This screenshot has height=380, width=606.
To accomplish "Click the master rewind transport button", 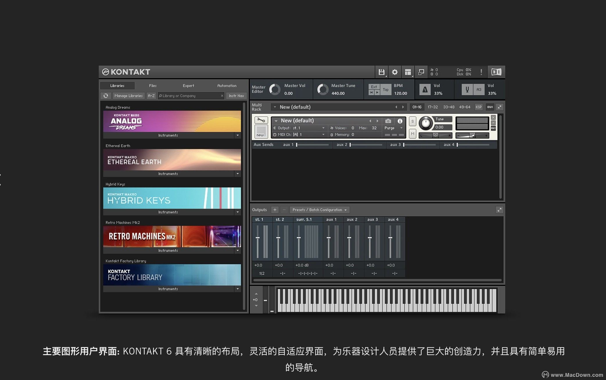I will pos(371,92).
